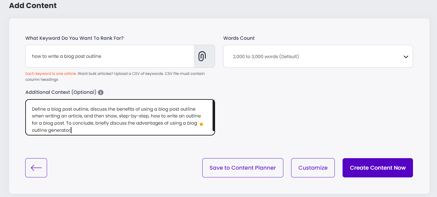Image resolution: width=437 pixels, height=197 pixels.
Task: Click the info icon beside Additional Context
Action: click(x=101, y=92)
